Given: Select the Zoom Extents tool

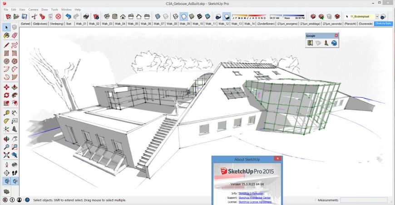Looking at the screenshot, I should [6, 155].
